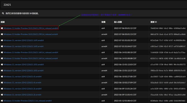This screenshot has height=103, width=187.
Task: Click Windows logo icon of 22621.169 arm64 row
Action: tap(2, 46)
